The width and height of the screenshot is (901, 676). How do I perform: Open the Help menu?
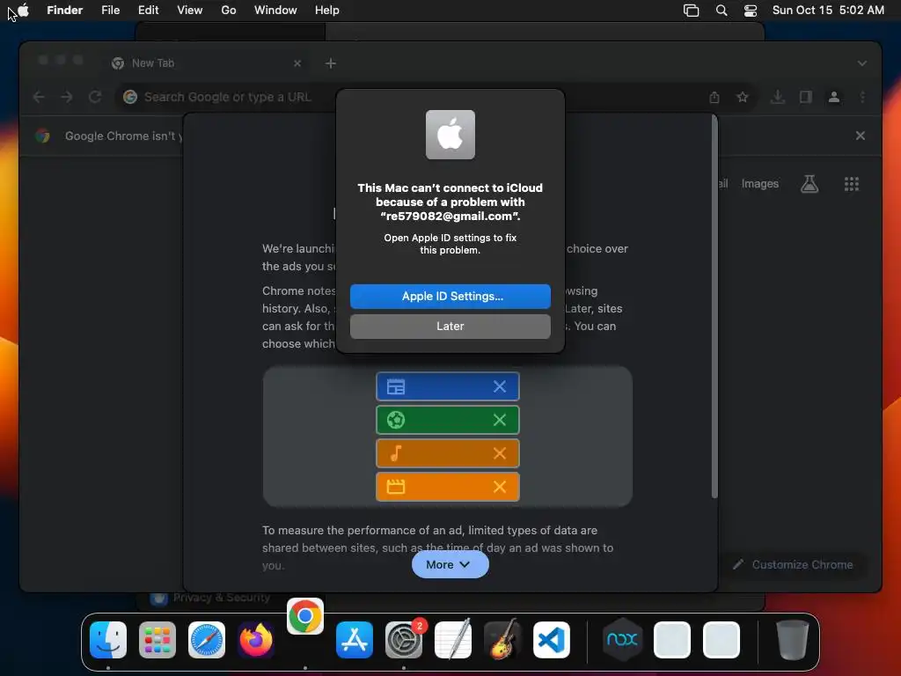pyautogui.click(x=327, y=10)
